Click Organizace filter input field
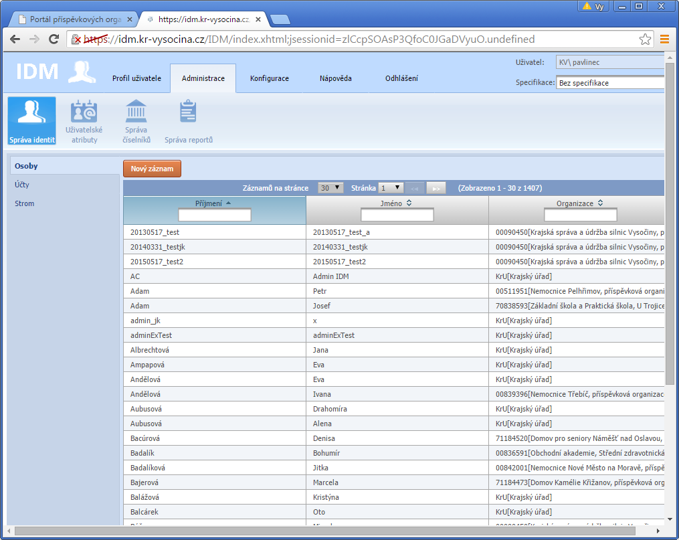 click(x=580, y=215)
